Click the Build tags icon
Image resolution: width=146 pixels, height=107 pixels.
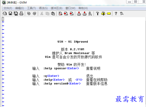click(103, 14)
